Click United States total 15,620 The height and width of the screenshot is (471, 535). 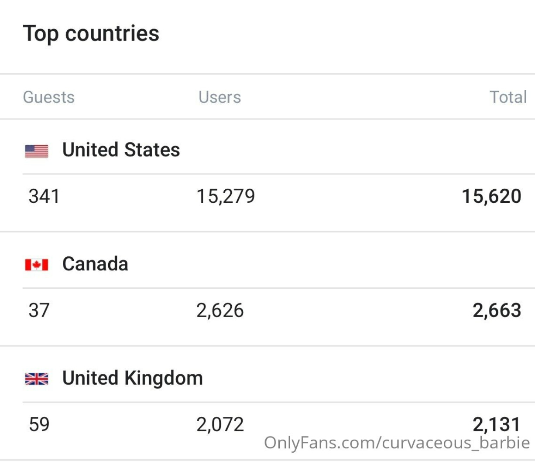[491, 196]
